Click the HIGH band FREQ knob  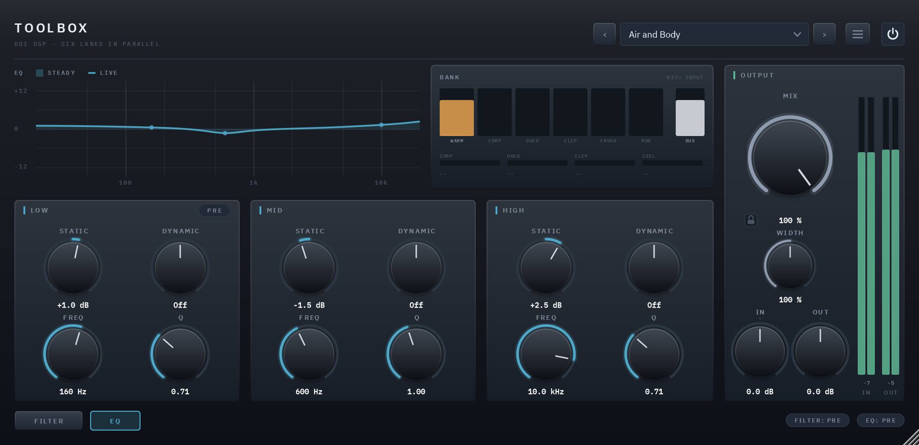[546, 354]
